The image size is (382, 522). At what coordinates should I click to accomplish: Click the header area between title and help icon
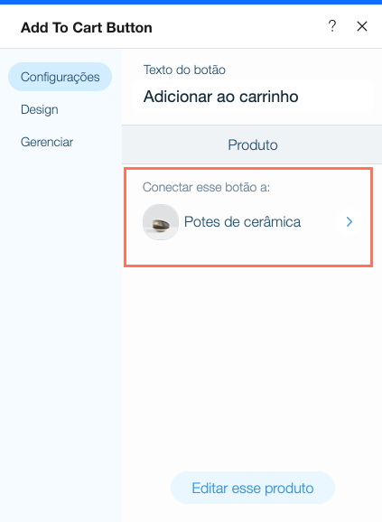pos(239,26)
